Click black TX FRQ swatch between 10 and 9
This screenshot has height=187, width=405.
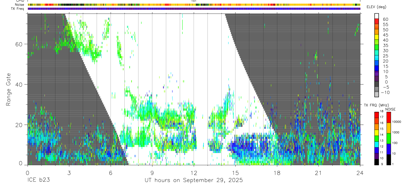[377, 162]
